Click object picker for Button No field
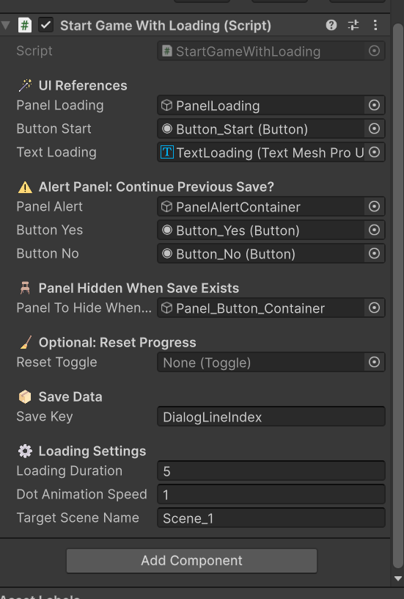This screenshot has height=599, width=404. coord(374,253)
